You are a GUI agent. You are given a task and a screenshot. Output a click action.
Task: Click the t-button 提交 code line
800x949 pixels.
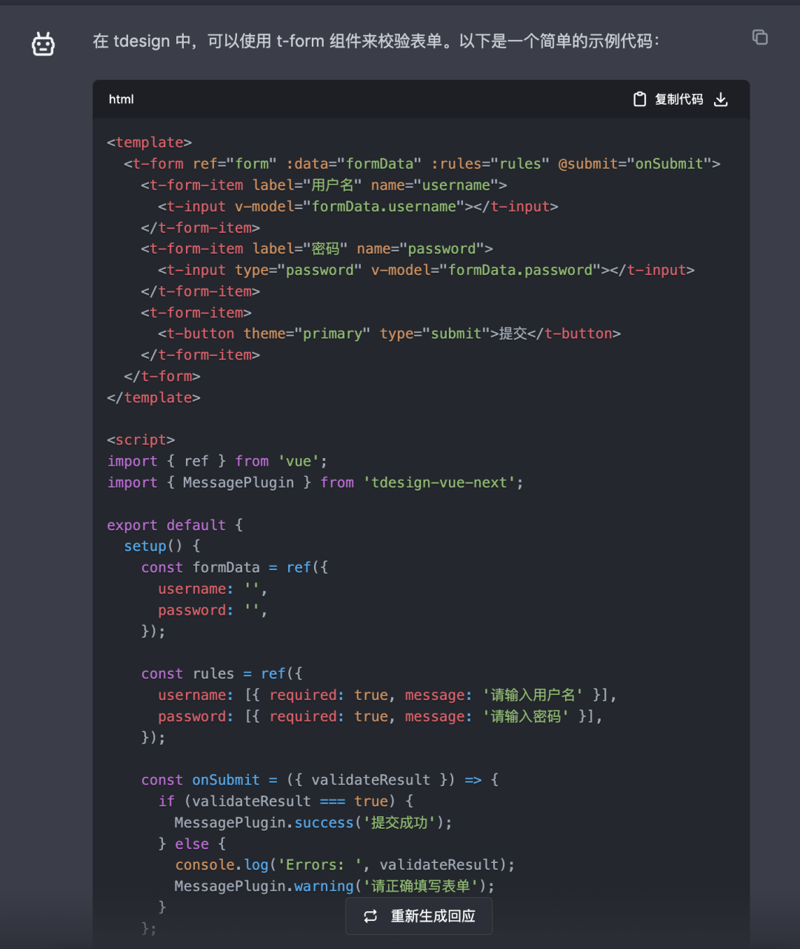(389, 334)
